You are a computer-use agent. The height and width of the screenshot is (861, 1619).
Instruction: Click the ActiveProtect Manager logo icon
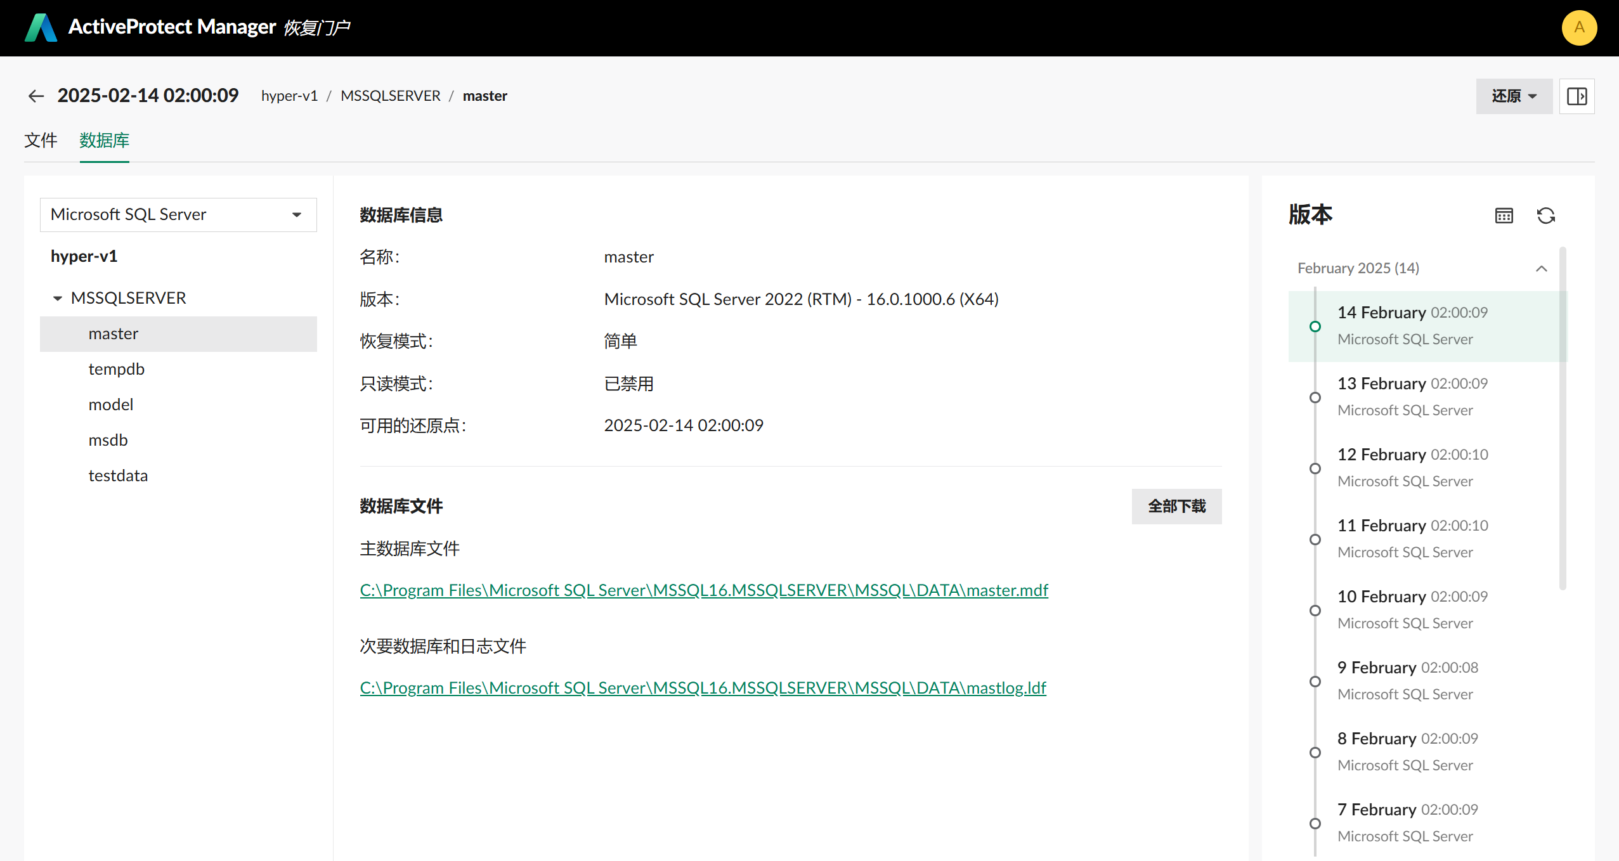(x=41, y=27)
